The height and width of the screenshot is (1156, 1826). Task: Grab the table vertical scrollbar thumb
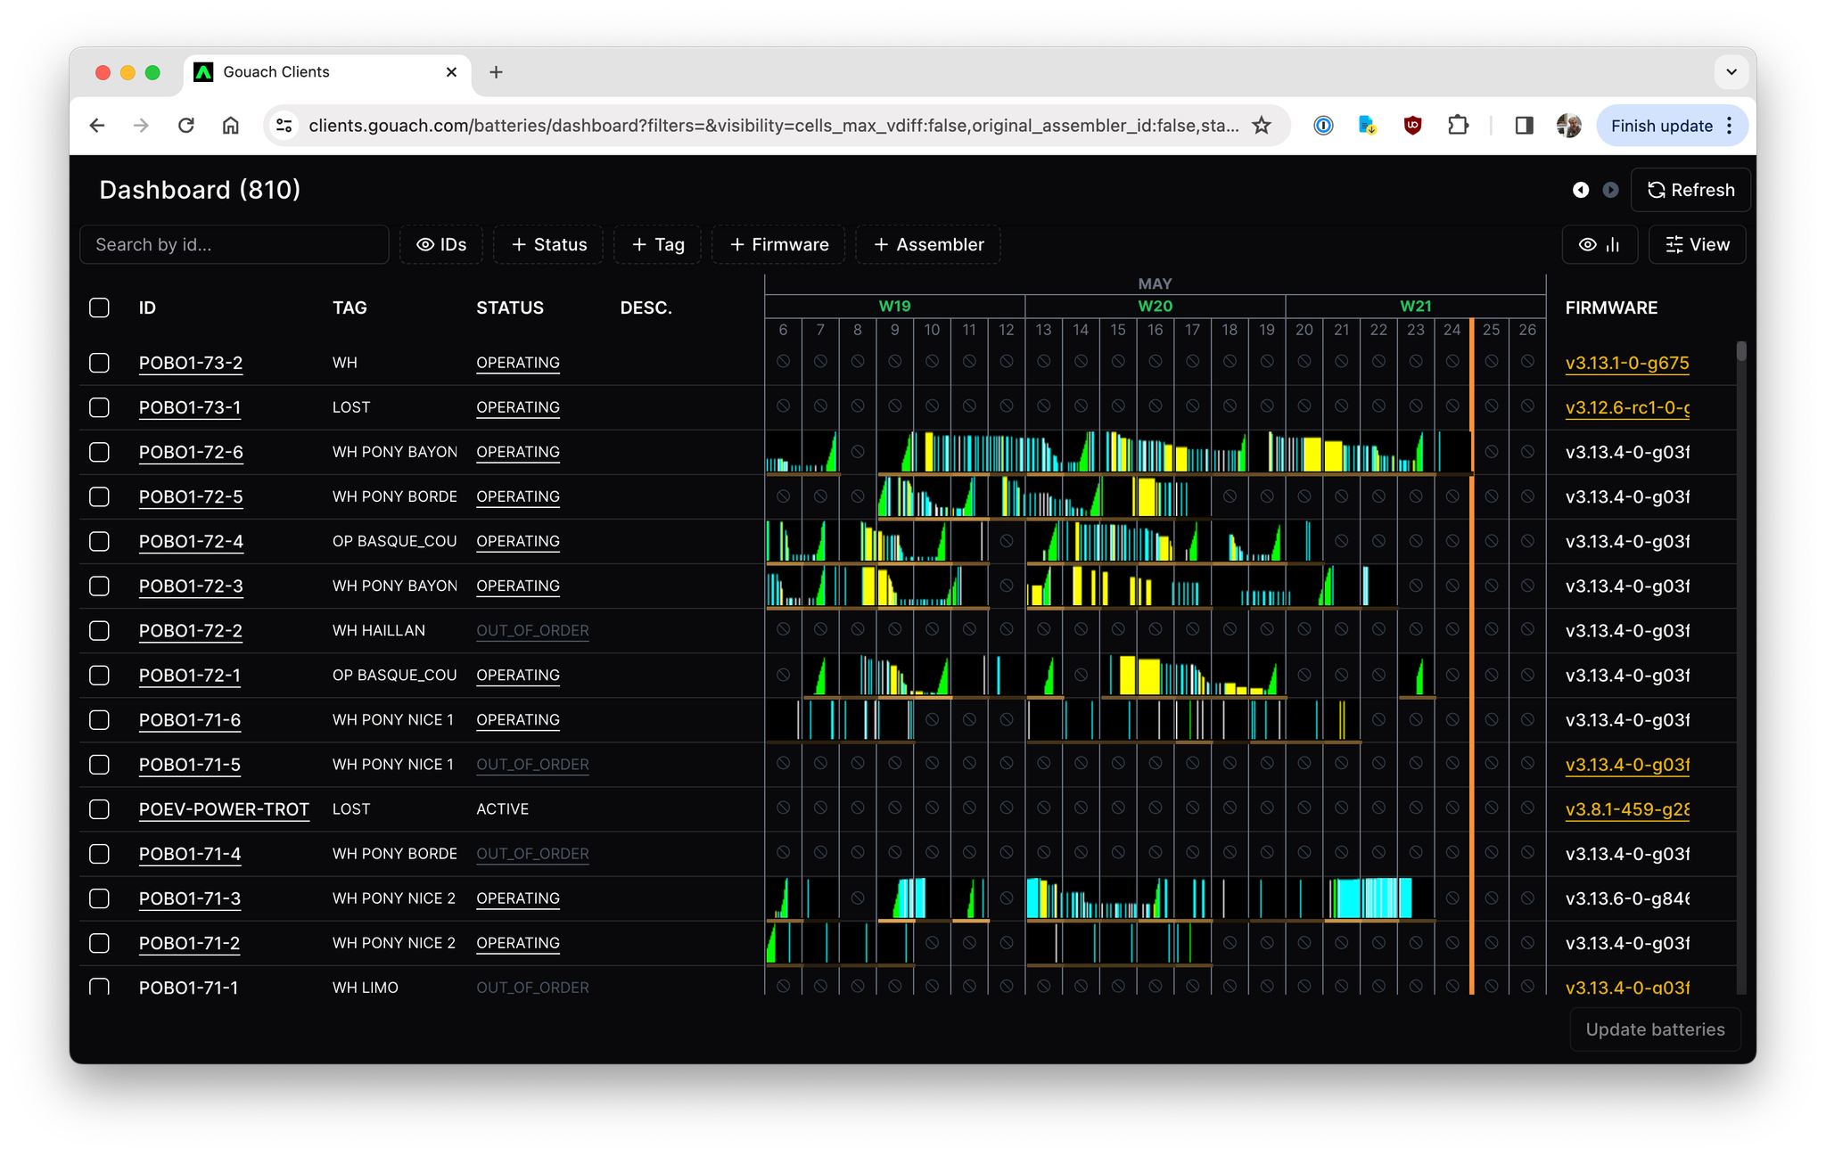click(x=1741, y=351)
